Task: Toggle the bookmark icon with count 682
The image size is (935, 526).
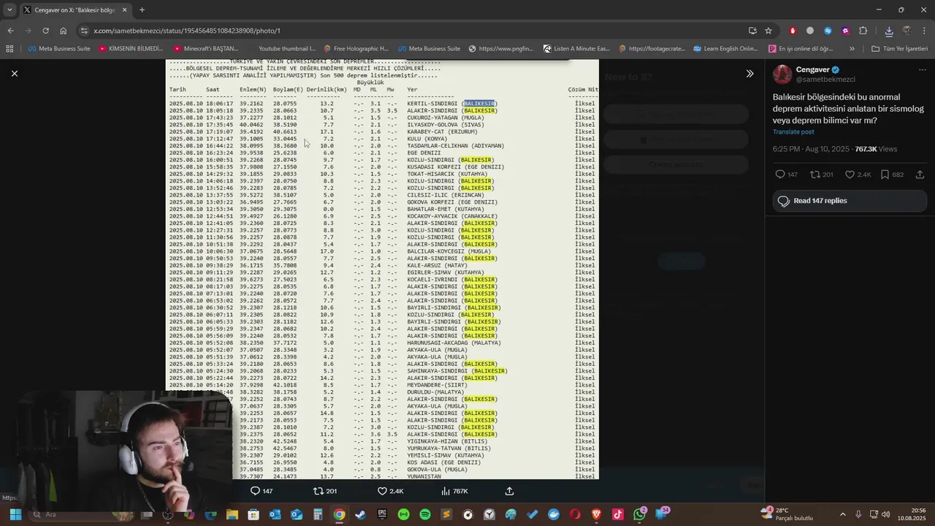Action: pyautogui.click(x=885, y=175)
